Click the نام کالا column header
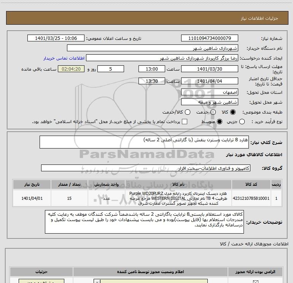The height and width of the screenshot is (283, 293). pyautogui.click(x=178, y=184)
